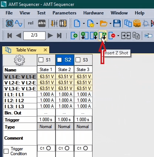The image size is (154, 157).
Task: Select the rel relative mode icon
Action: pyautogui.click(x=31, y=23)
